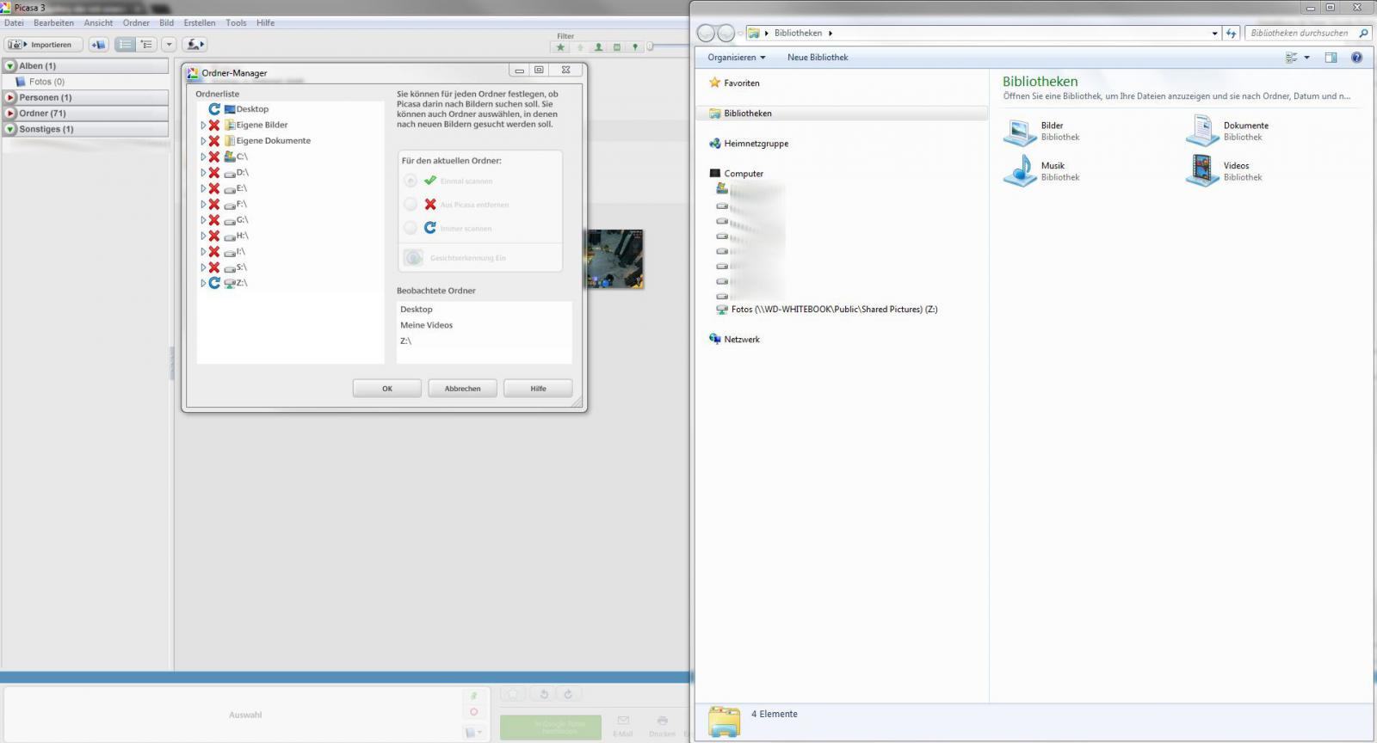
Task: Filter by geotagged photos pin icon
Action: [635, 47]
